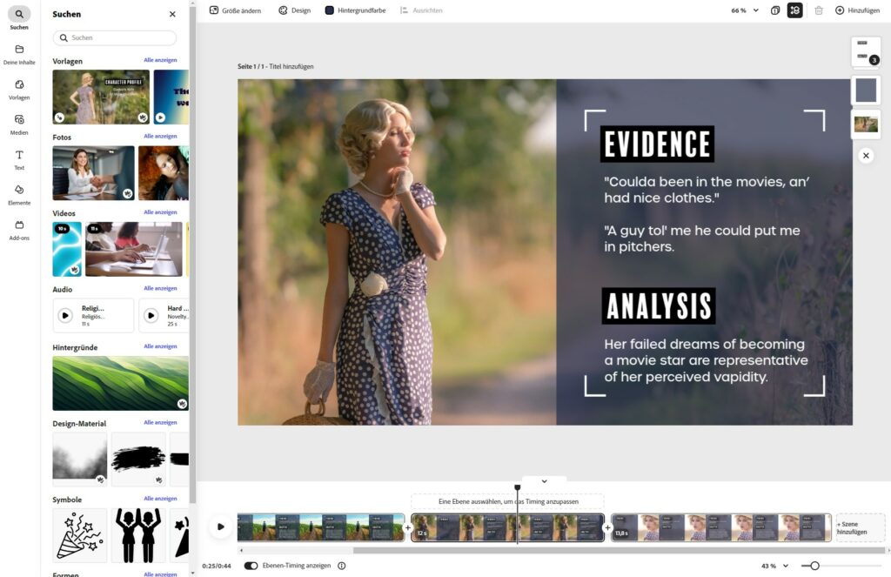Show all Symbole via Alle anzeigen

click(x=160, y=499)
